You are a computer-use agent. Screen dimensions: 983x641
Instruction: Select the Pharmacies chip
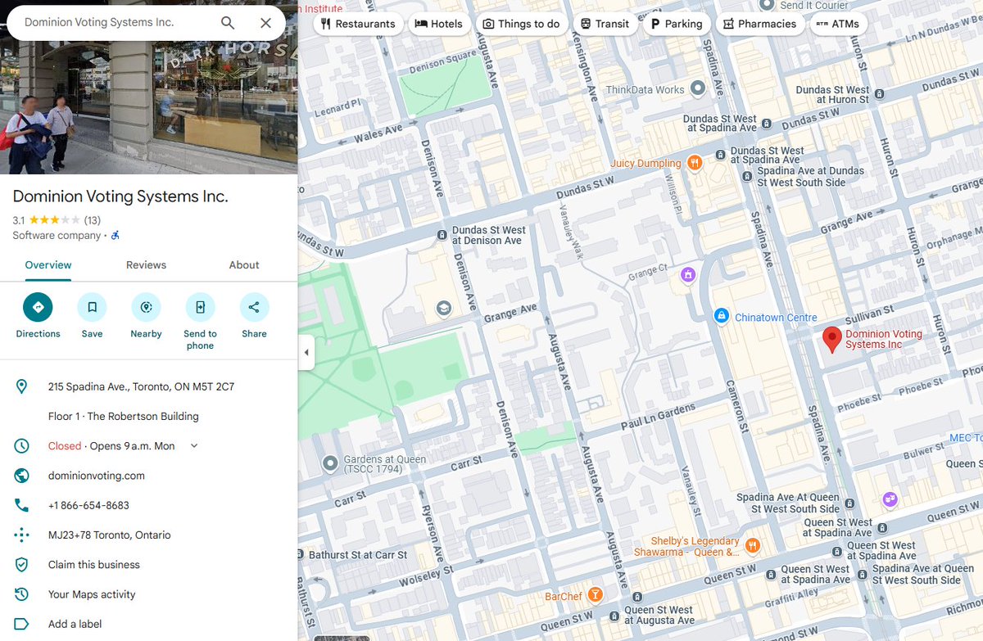[759, 24]
